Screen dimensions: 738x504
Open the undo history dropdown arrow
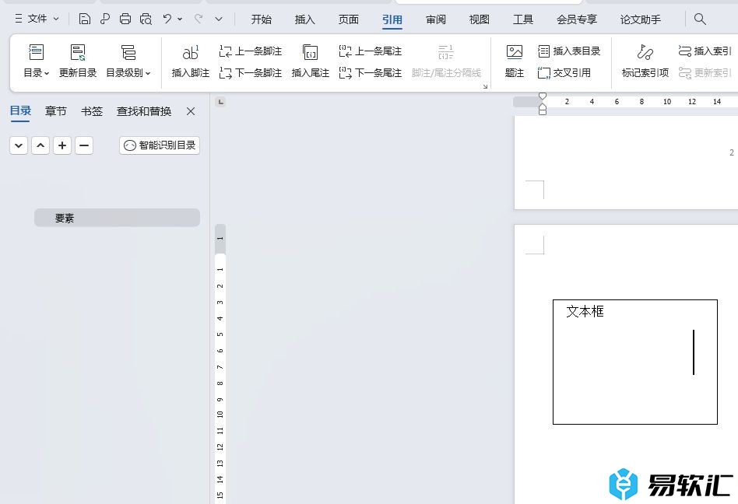pyautogui.click(x=180, y=19)
